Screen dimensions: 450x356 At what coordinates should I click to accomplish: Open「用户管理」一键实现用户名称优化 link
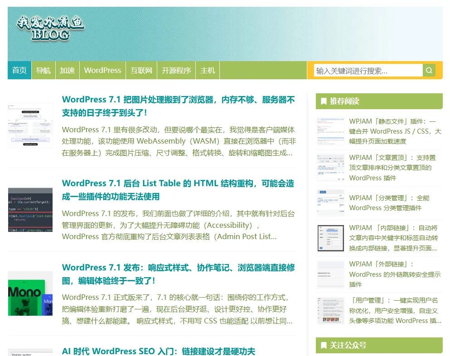[395, 310]
